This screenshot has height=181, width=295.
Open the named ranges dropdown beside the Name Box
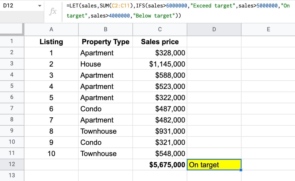[39, 5]
